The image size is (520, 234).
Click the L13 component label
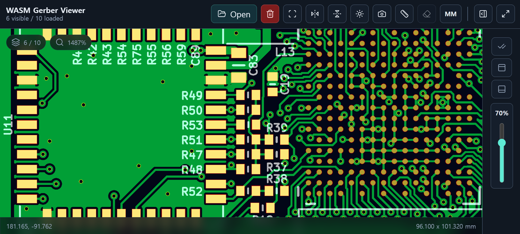pos(285,52)
